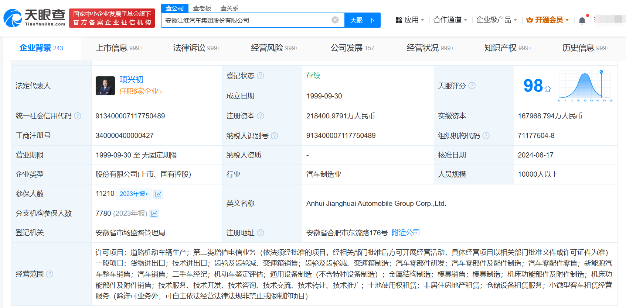The image size is (626, 308).
Task: Click the organization code 71177504-8
Action: 536,136
